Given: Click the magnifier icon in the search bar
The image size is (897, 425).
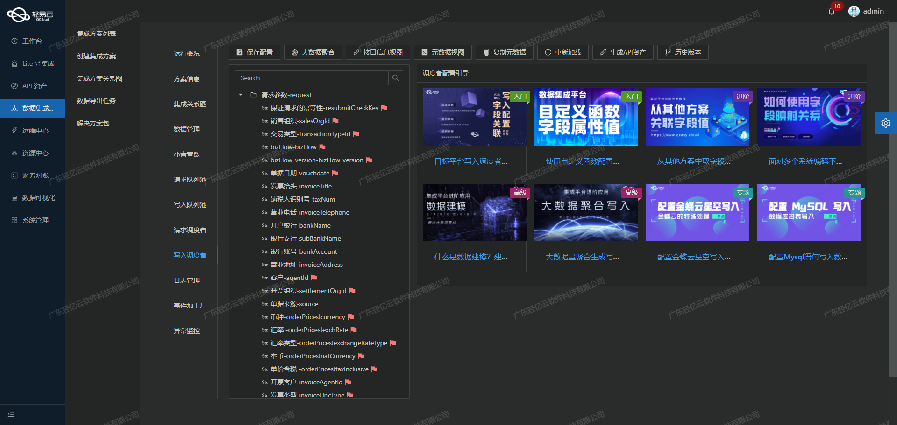Looking at the screenshot, I should [396, 77].
